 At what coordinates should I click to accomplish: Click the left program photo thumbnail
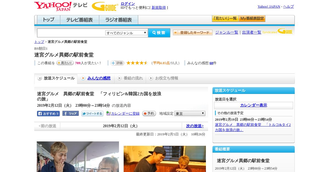[x=78, y=157]
